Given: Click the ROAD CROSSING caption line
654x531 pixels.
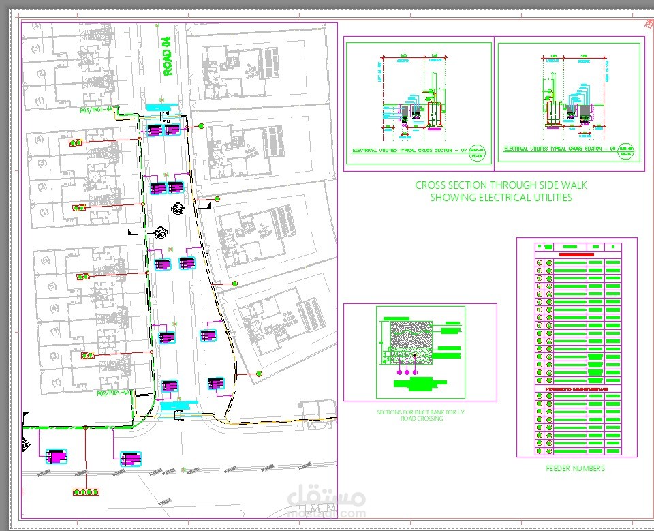Looking at the screenshot, I should coord(421,419).
